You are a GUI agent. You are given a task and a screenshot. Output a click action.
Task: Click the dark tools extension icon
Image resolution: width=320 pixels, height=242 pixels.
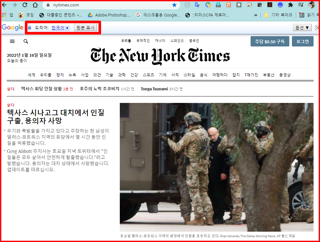click(260, 5)
